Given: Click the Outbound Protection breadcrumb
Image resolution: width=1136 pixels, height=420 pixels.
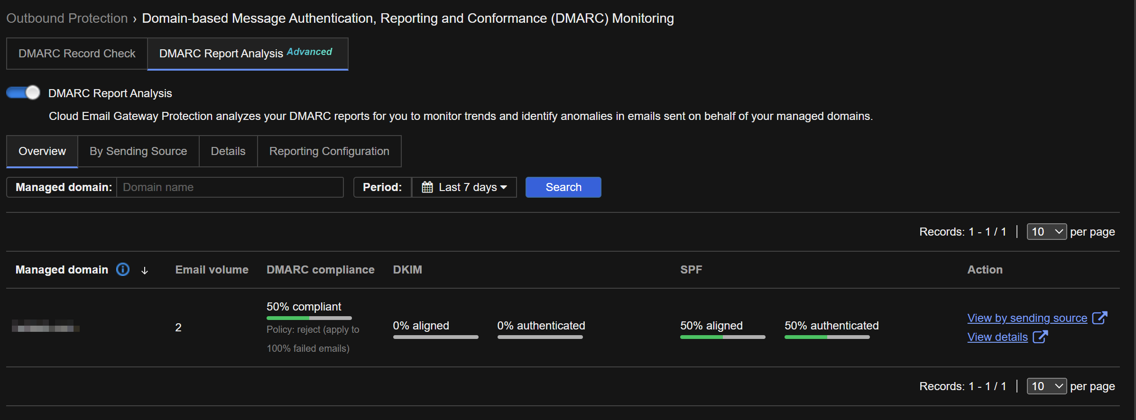Looking at the screenshot, I should point(67,18).
